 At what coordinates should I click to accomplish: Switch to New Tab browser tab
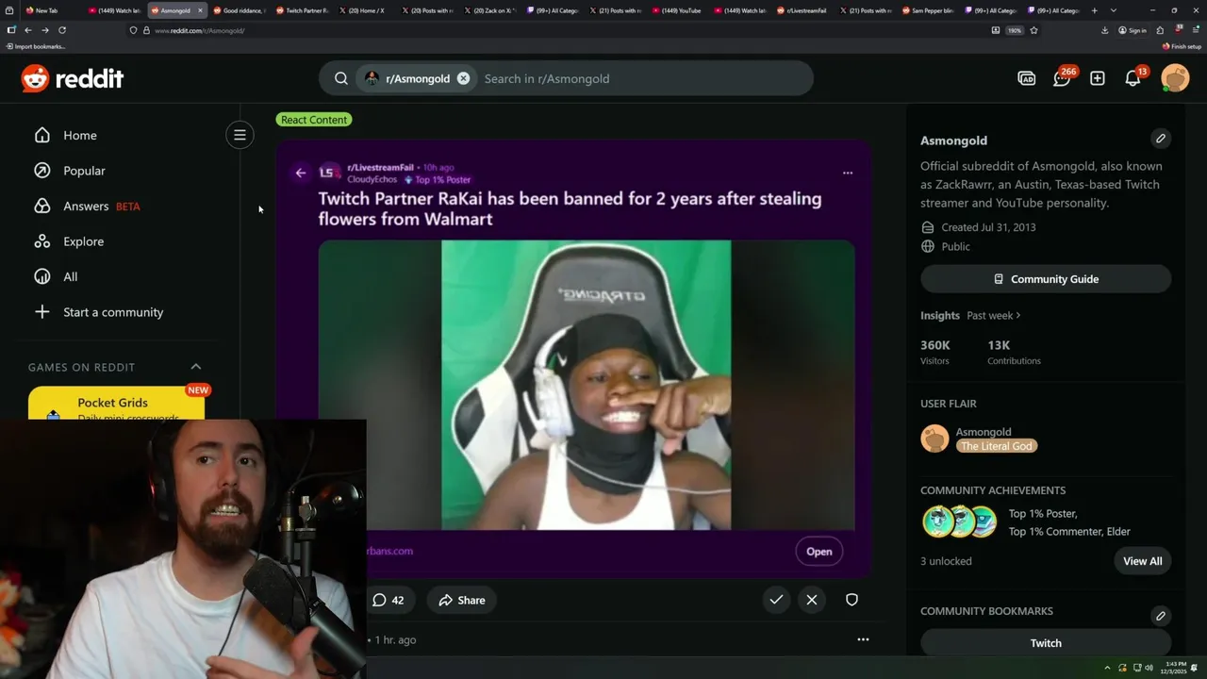point(47,10)
